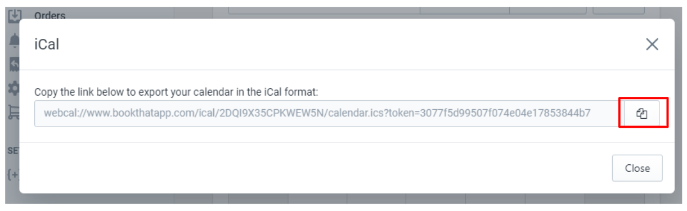Copy the iCal link with the clipboard icon
The height and width of the screenshot is (211, 687).
(x=642, y=113)
